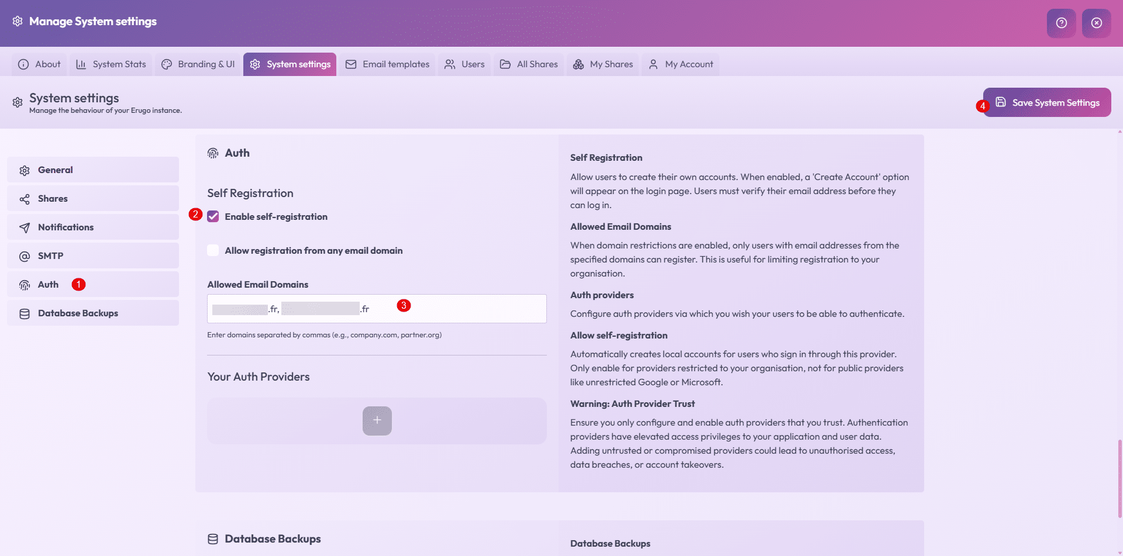The width and height of the screenshot is (1123, 556).
Task: Click the close circle icon in header
Action: coord(1096,23)
